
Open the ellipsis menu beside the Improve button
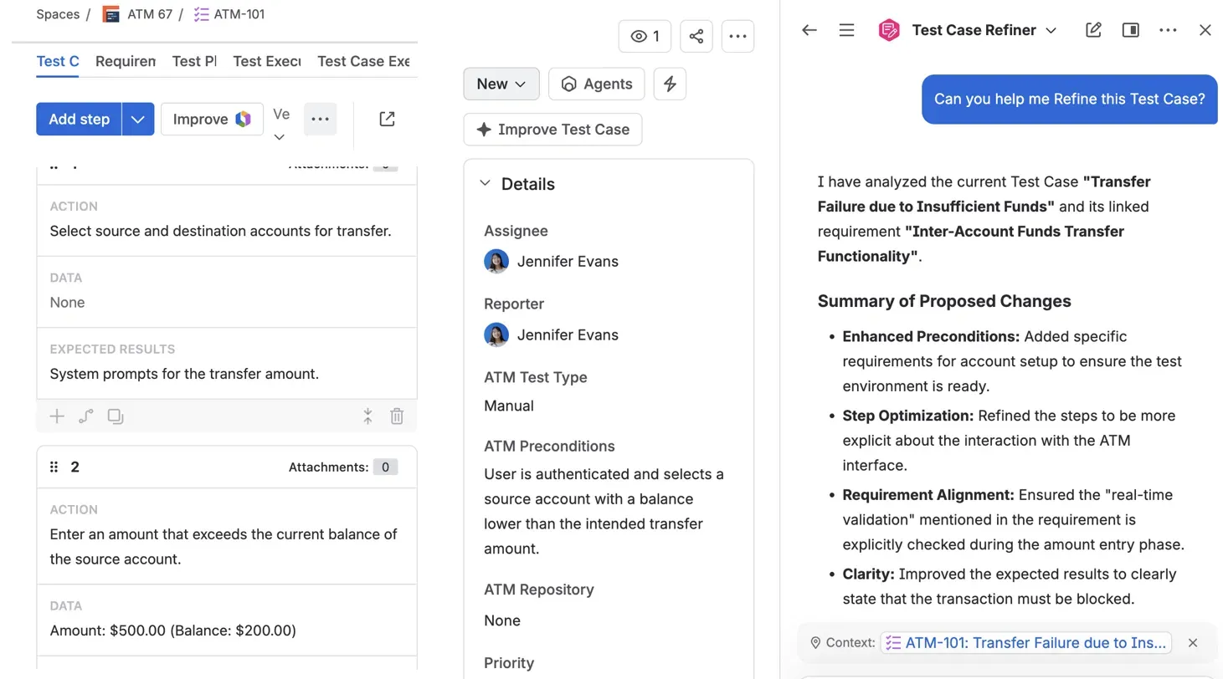coord(321,119)
